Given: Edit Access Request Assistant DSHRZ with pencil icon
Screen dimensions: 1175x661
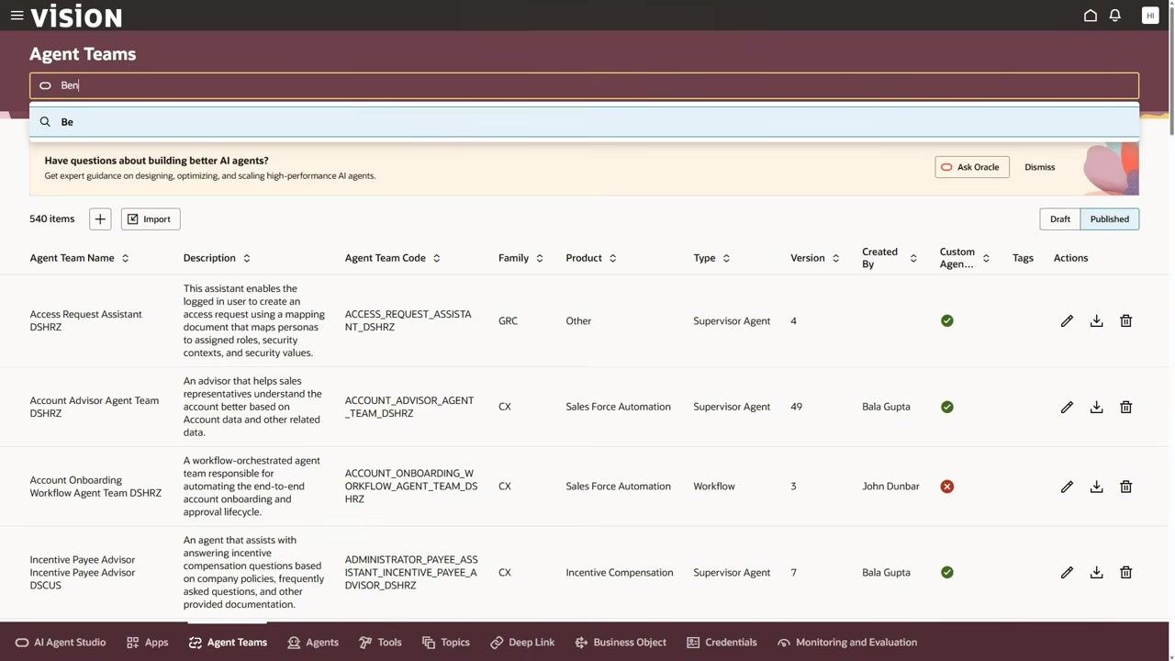Looking at the screenshot, I should click(x=1067, y=321).
